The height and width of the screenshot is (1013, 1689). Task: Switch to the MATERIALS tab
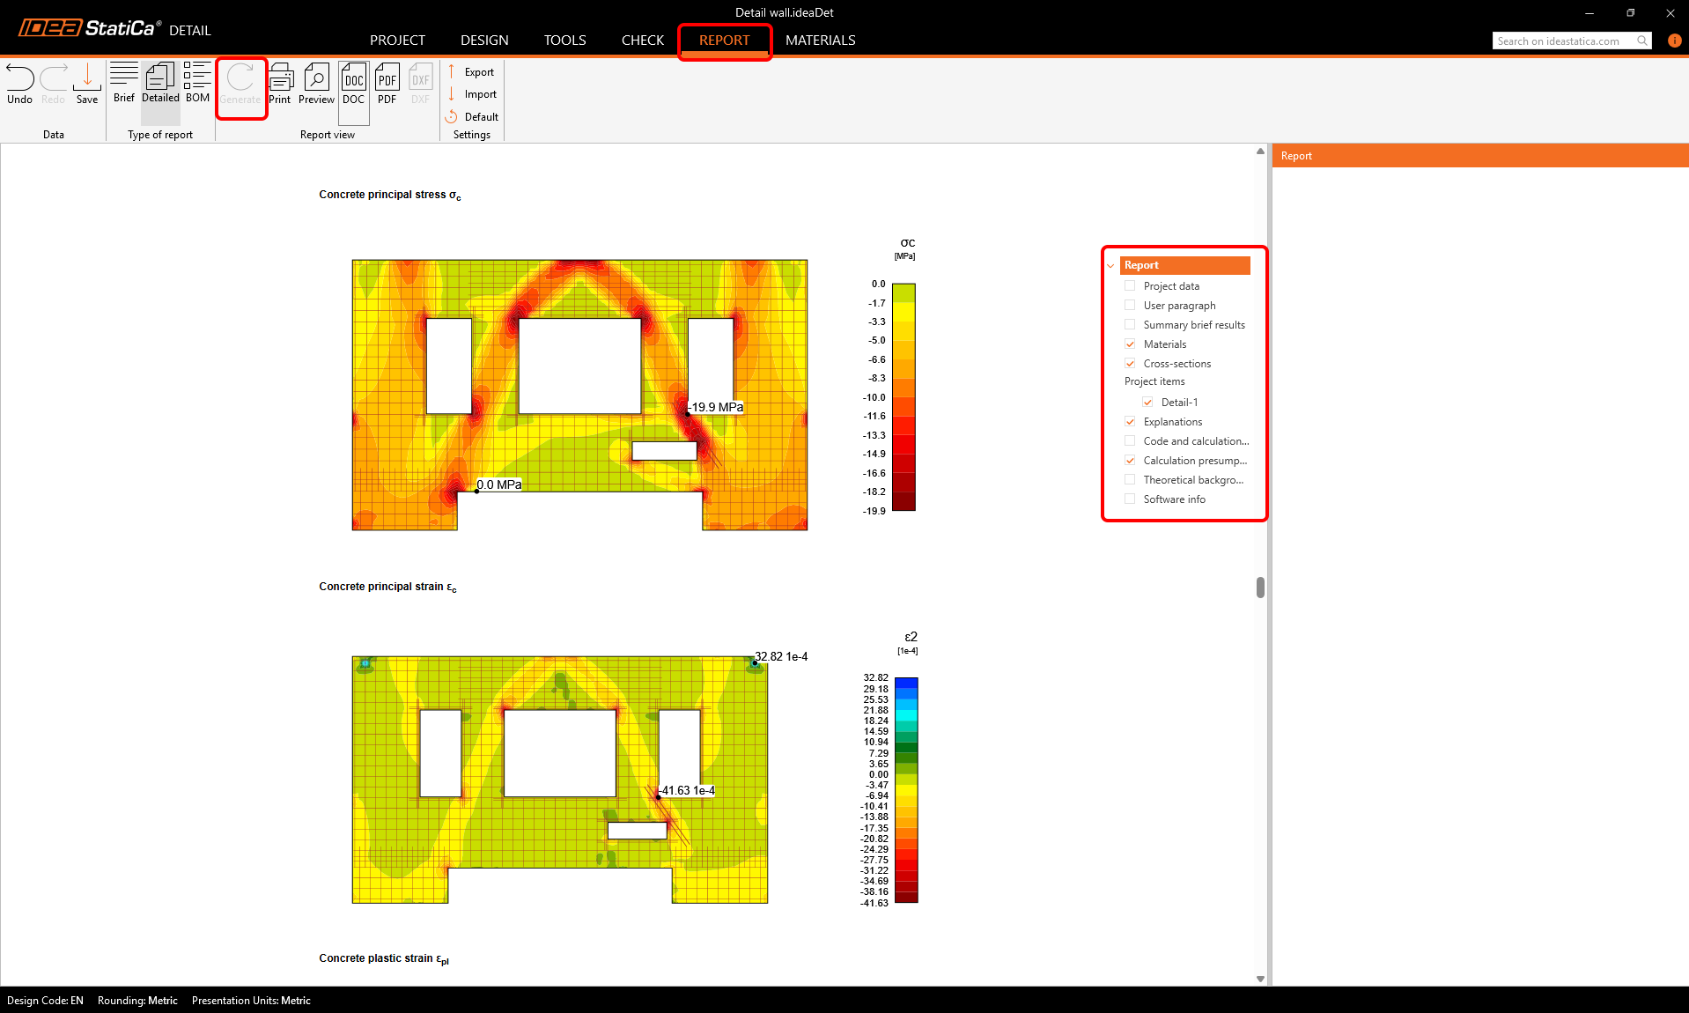click(x=820, y=41)
